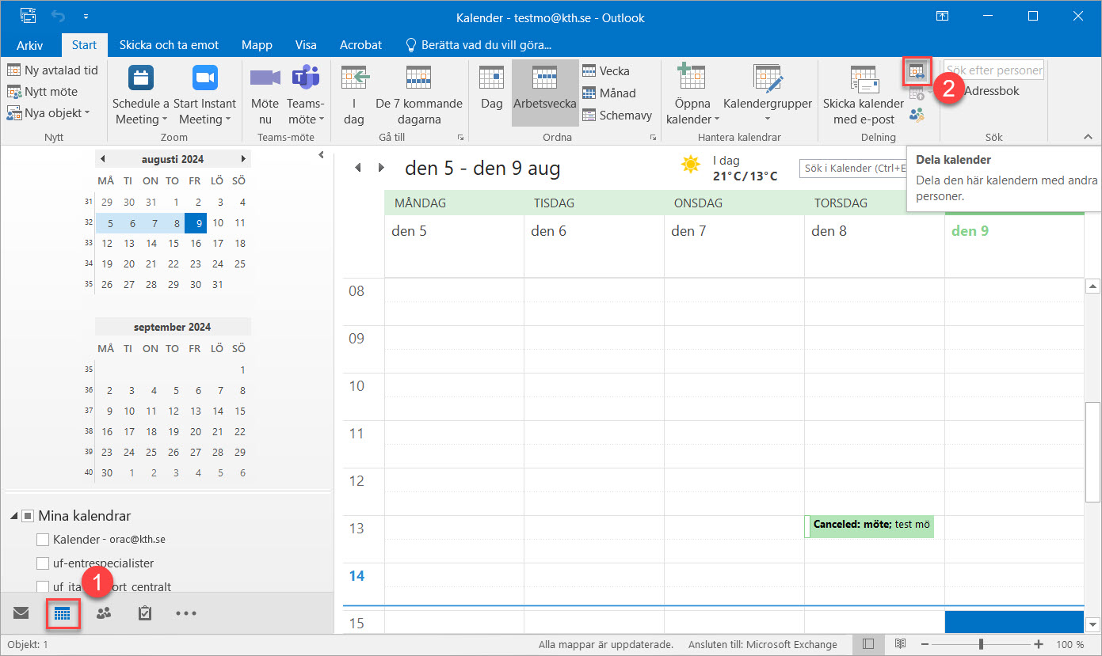Screen dimensions: 1102x656
Task: Zoom in with the plus button
Action: 1038,644
